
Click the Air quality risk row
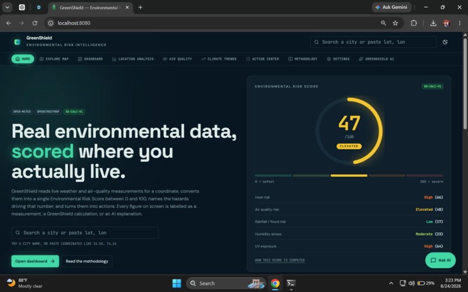click(349, 210)
